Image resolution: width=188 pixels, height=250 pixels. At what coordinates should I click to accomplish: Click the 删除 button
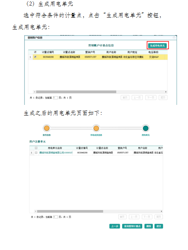(149, 226)
